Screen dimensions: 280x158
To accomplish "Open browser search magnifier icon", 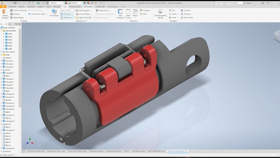I will tap(16, 24).
